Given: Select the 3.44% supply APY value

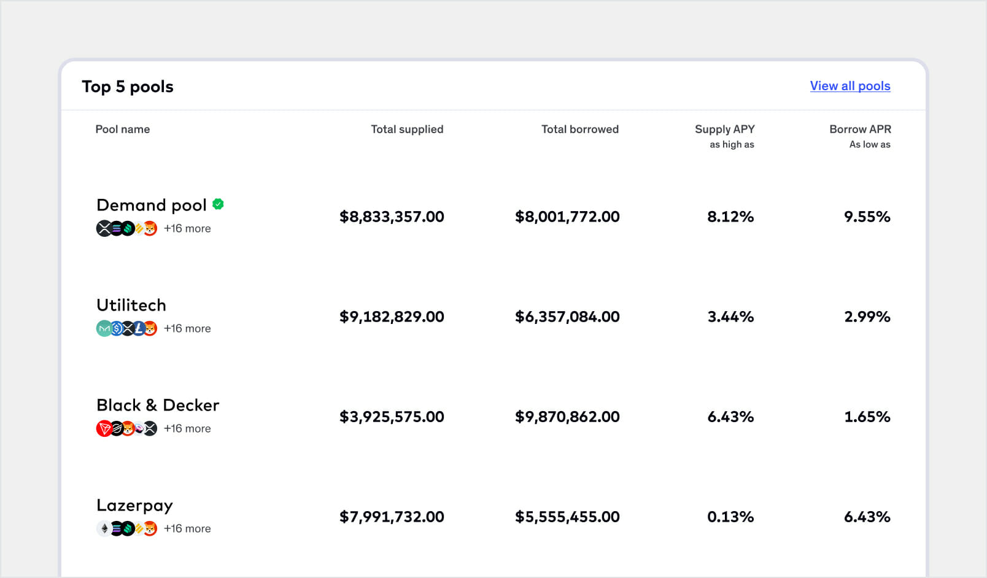Looking at the screenshot, I should click(x=730, y=317).
